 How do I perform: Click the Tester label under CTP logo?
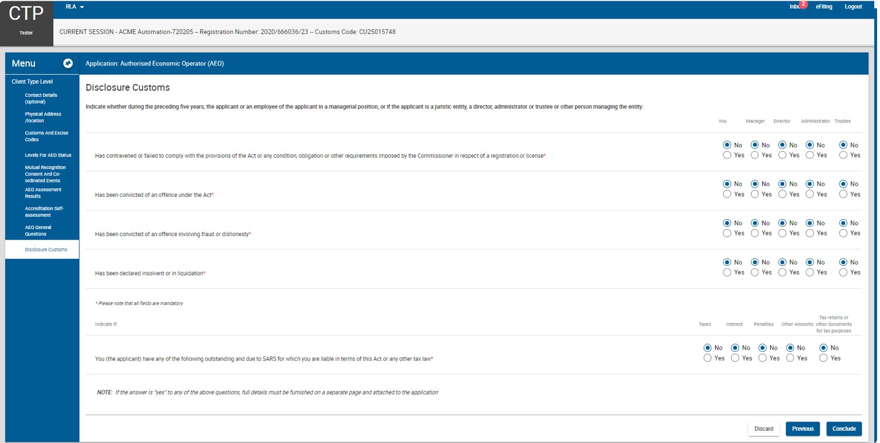(x=26, y=33)
